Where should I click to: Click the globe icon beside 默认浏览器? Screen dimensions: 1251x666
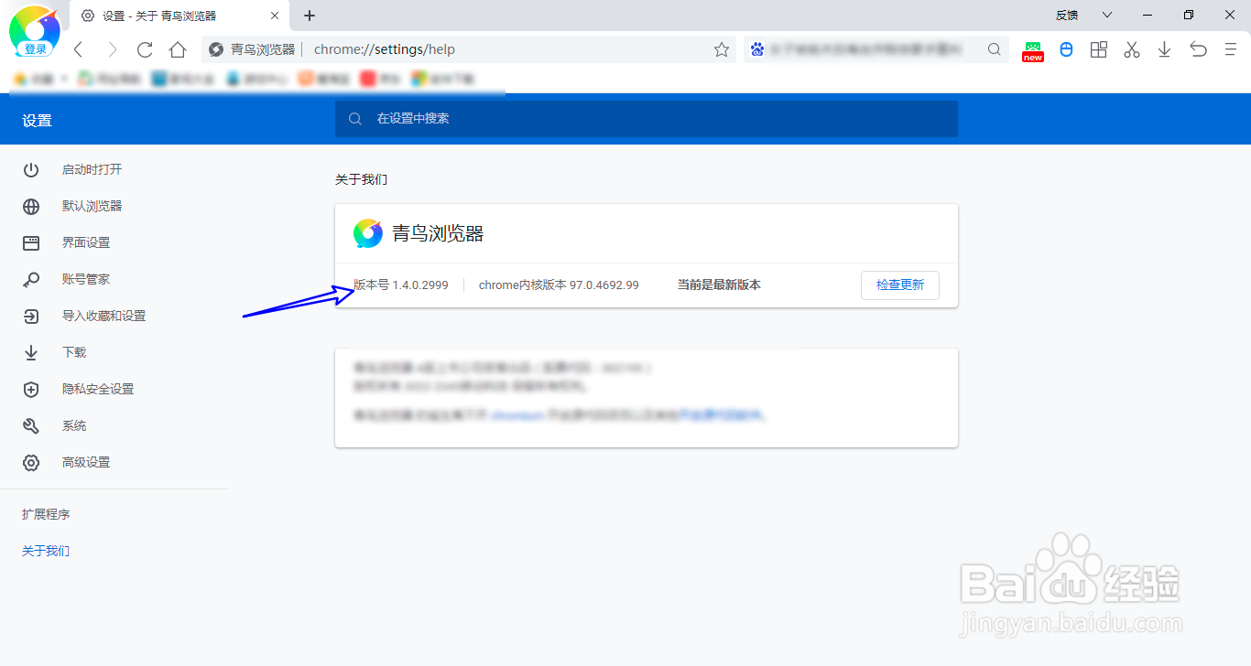pos(31,206)
